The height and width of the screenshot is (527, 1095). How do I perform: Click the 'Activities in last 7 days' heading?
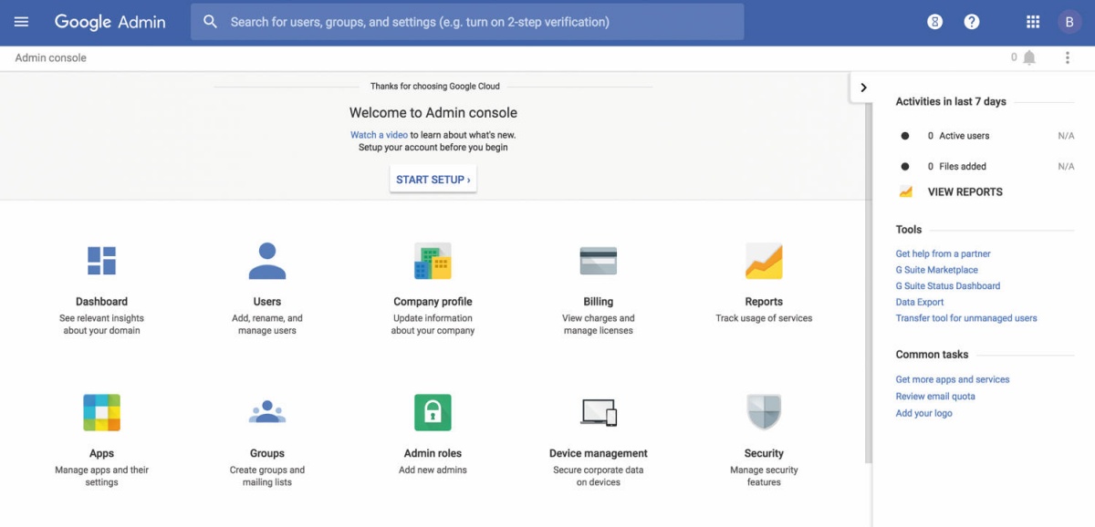tap(951, 102)
